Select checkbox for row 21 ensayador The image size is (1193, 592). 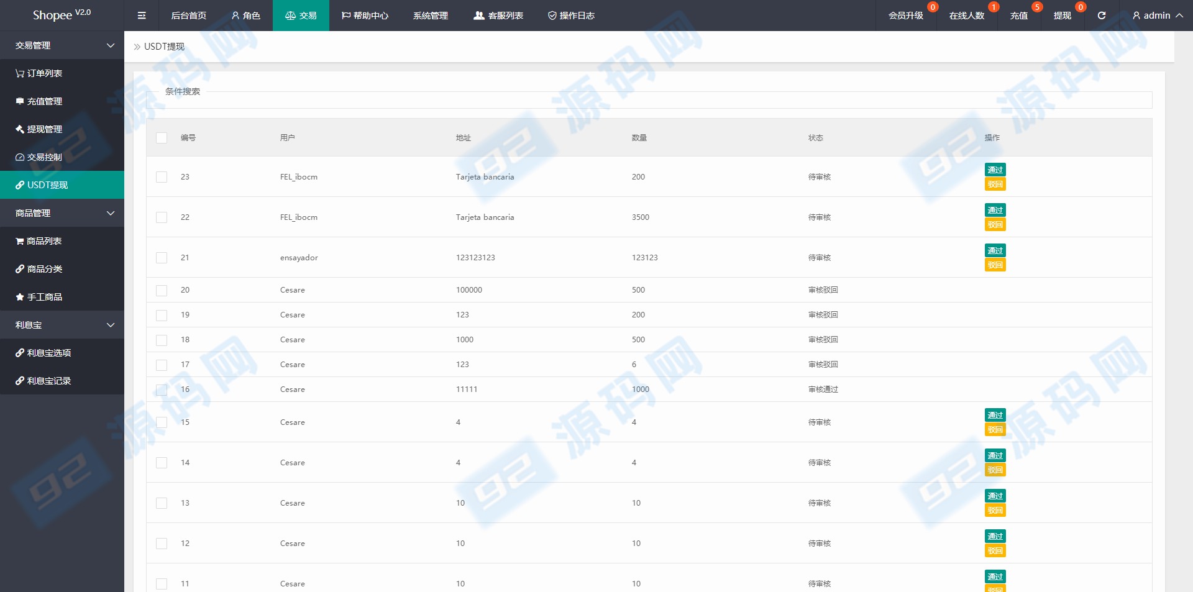tap(162, 258)
